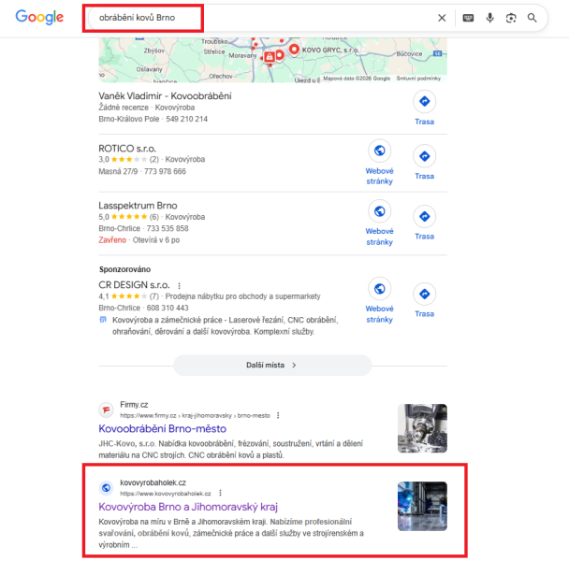Open the on-screen keyboard icon

[468, 18]
